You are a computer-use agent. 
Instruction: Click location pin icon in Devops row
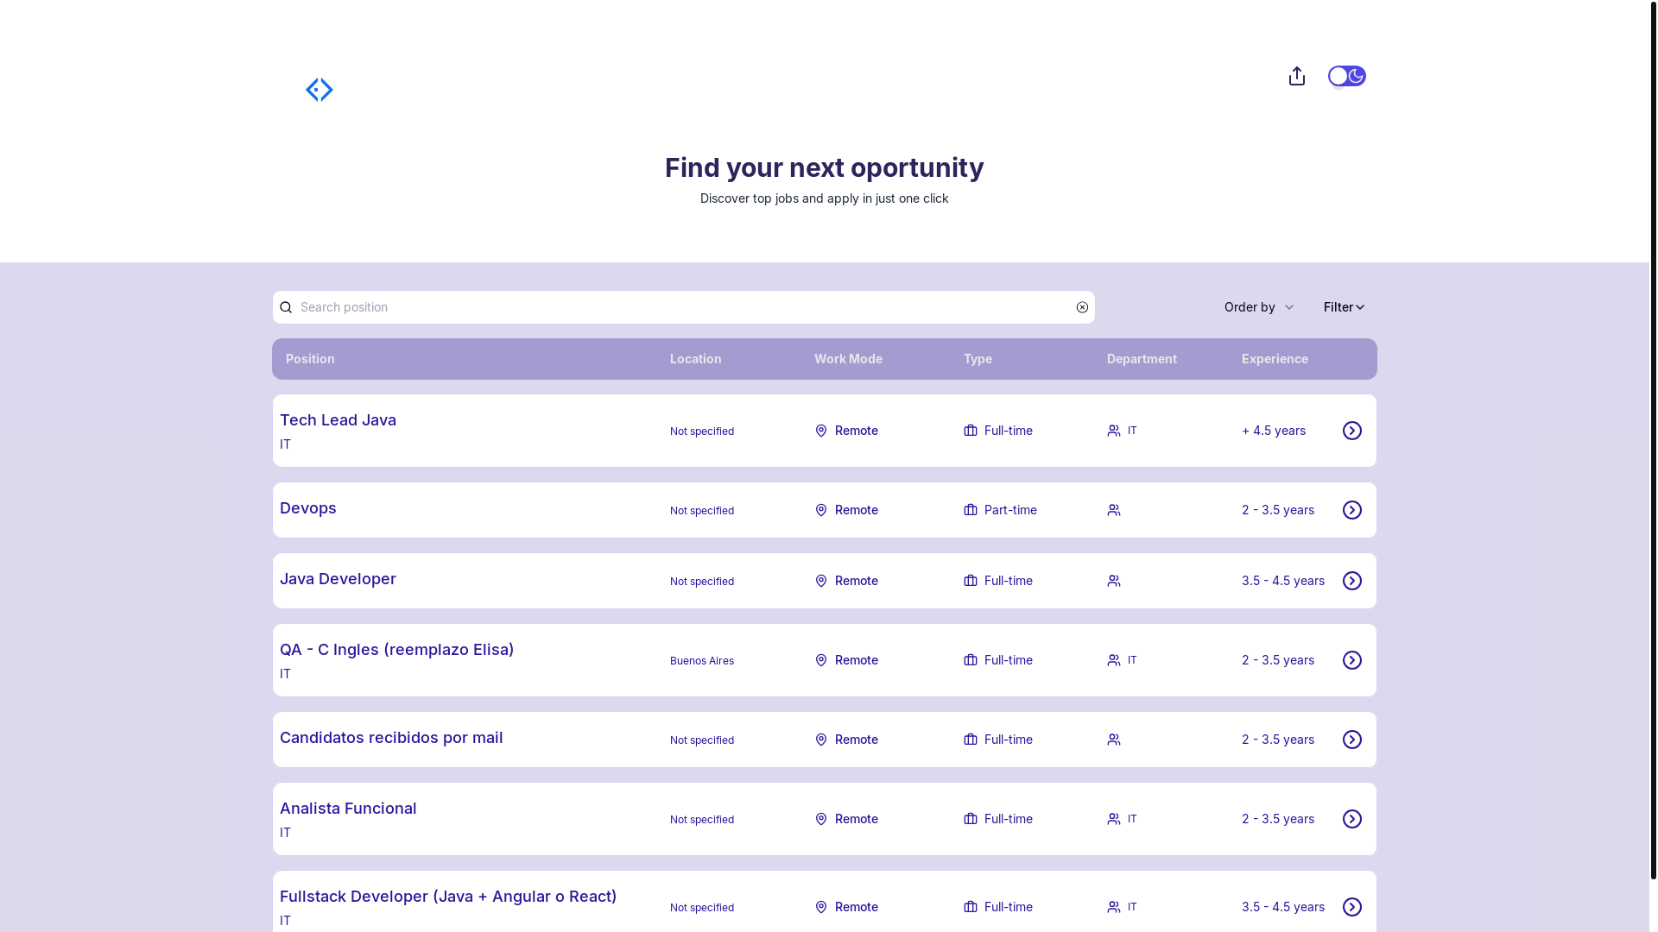point(821,510)
